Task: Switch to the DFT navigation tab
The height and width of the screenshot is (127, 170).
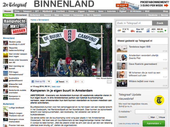Action: [x=37, y=11]
